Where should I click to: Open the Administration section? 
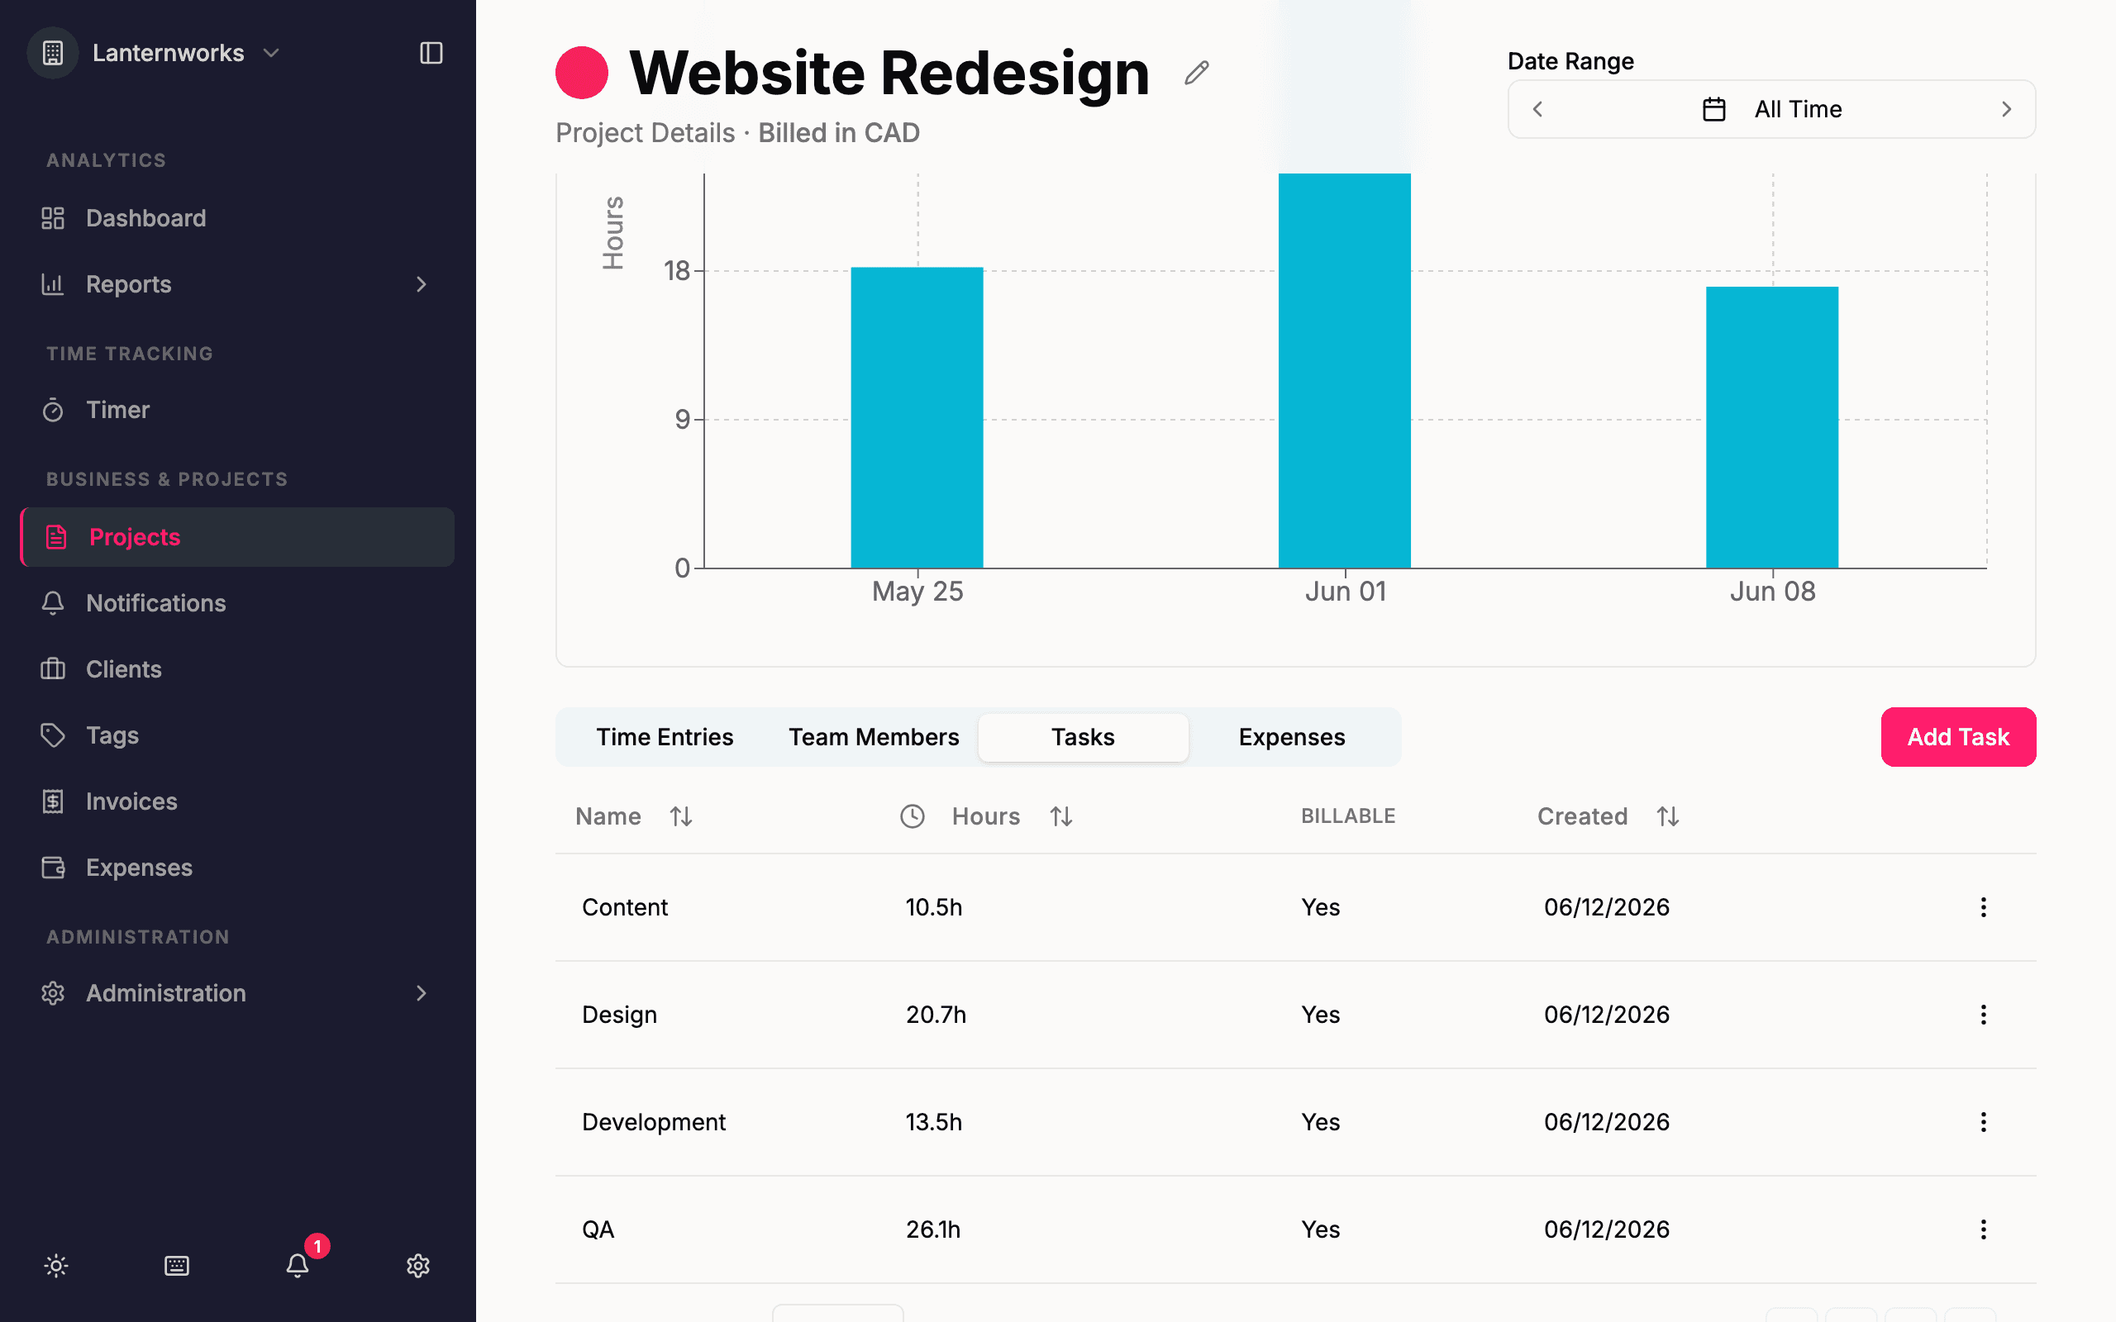(x=237, y=993)
